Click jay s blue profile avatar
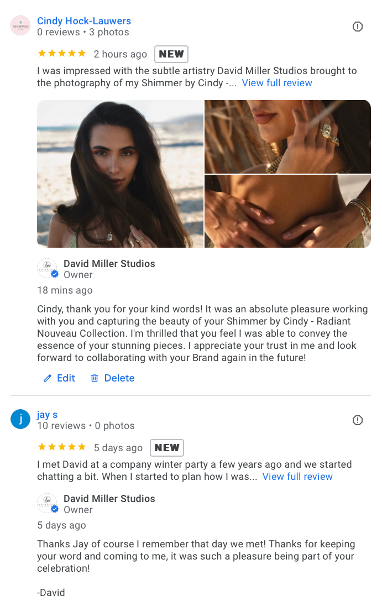 tap(20, 419)
